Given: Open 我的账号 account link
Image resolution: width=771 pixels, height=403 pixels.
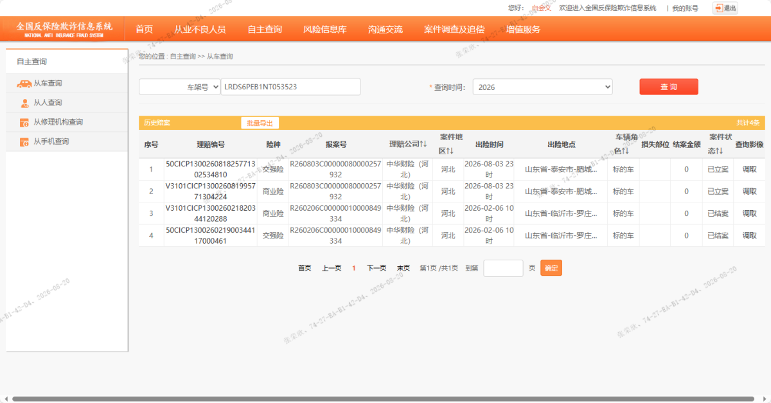Looking at the screenshot, I should coord(686,8).
